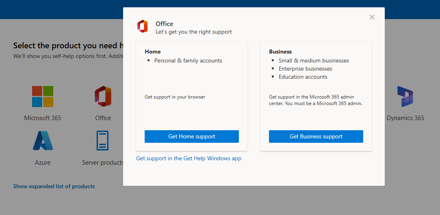Click the Office title in dialog header

[x=165, y=24]
